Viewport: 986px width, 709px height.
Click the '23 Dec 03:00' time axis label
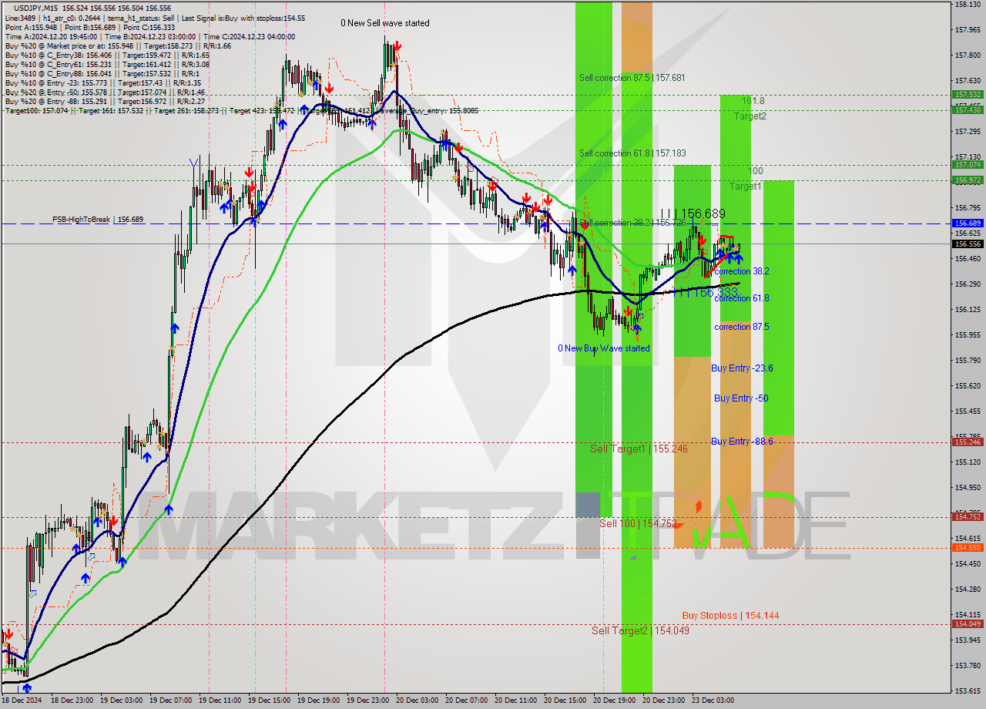(x=713, y=701)
